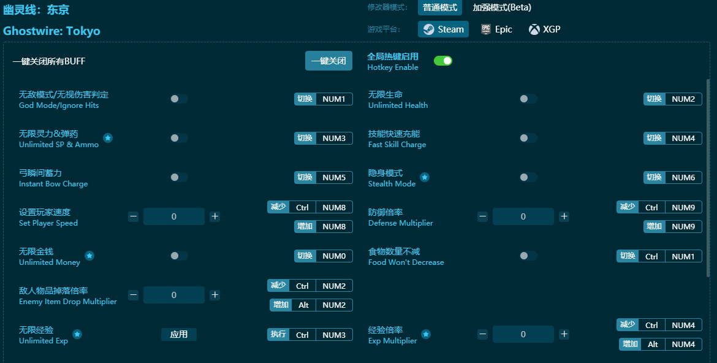Click NUM5 hotkey for Instant Bow Charge
The image size is (717, 363).
tap(324, 178)
